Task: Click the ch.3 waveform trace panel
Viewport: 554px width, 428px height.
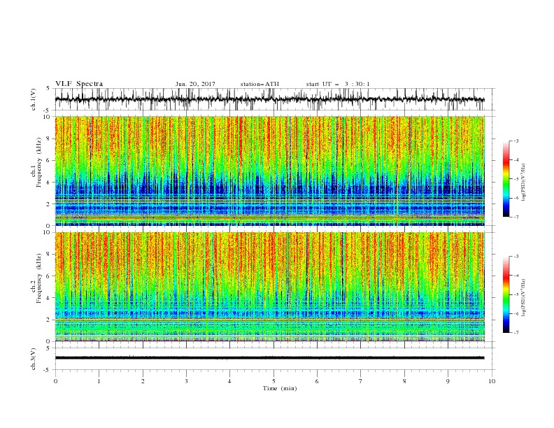Action: coord(274,359)
